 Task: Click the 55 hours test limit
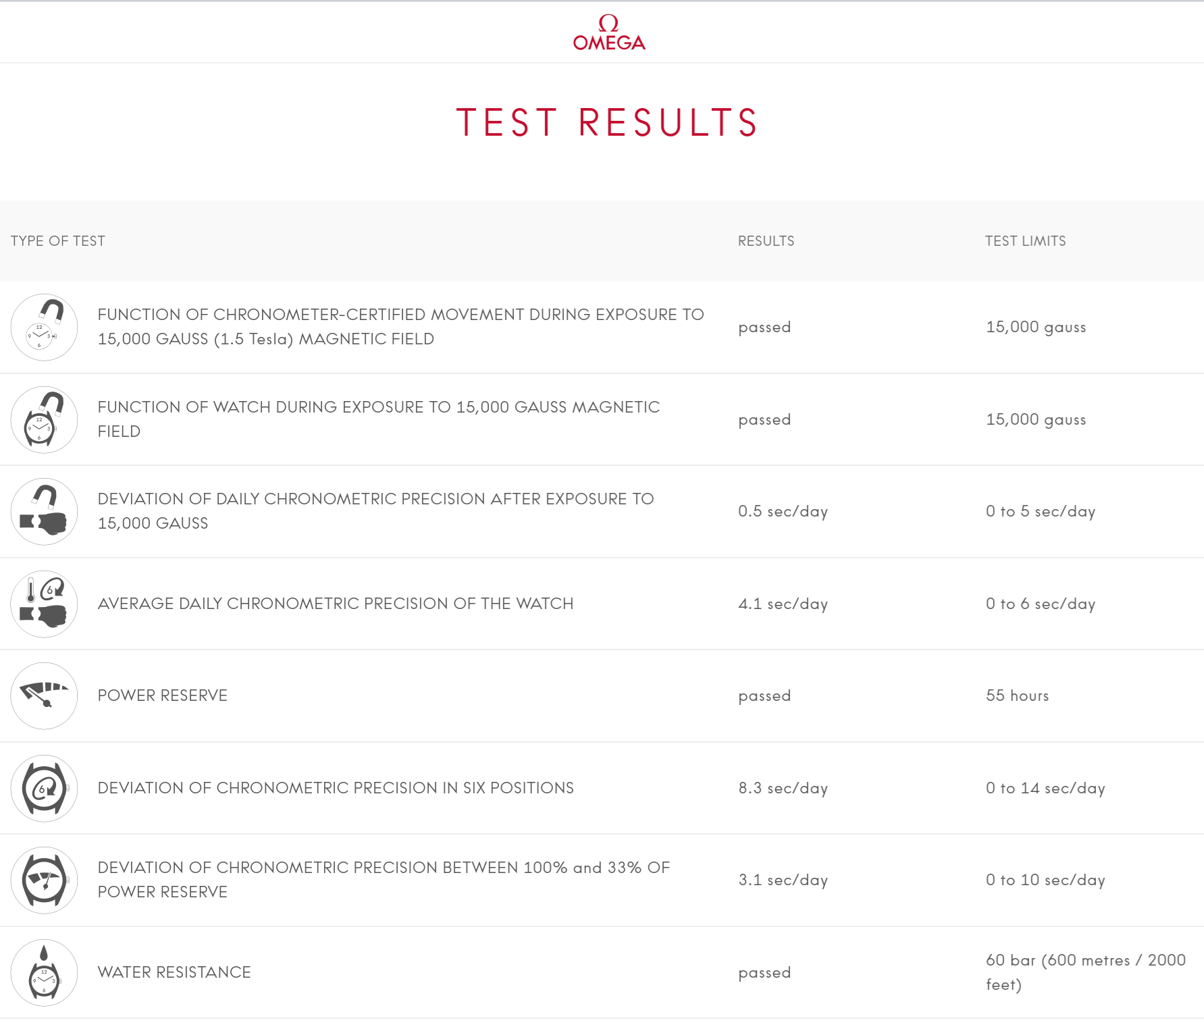(x=1017, y=695)
